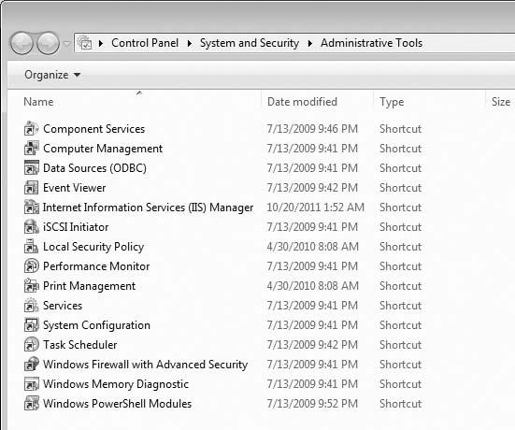Click Shortcut type in Event Viewer row
The image size is (515, 430).
pos(400,188)
